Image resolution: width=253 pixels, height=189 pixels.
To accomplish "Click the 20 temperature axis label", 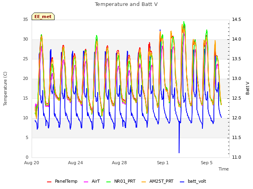I will (25, 79).
